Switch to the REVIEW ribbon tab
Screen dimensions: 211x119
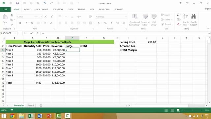[81, 10]
